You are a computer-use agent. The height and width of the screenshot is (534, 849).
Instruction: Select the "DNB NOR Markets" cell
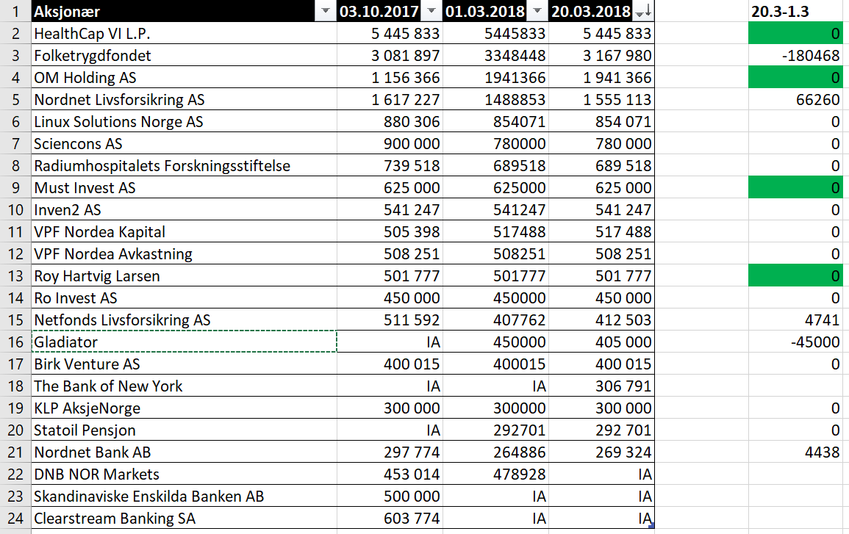184,475
